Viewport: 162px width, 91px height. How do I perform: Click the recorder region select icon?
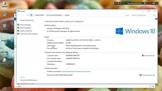pyautogui.click(x=124, y=3)
